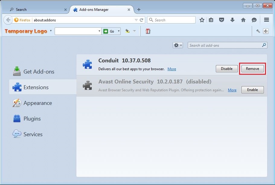275x185 pixels.
Task: Click the Appearance paint palette icon
Action: tap(17, 103)
